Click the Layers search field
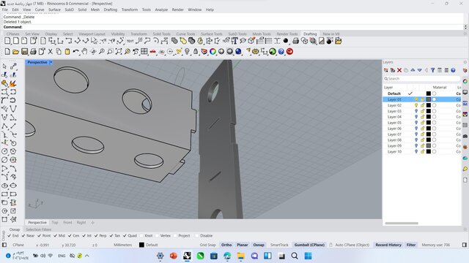This screenshot has width=469, height=263. (x=421, y=79)
